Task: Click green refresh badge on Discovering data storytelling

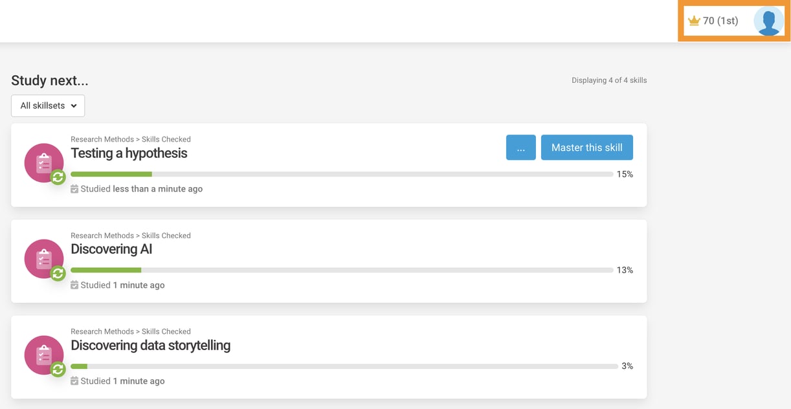Action: click(58, 369)
